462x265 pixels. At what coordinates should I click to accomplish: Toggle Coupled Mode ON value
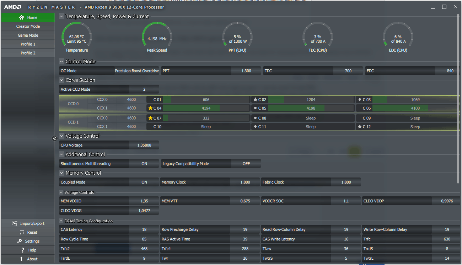[x=144, y=182]
